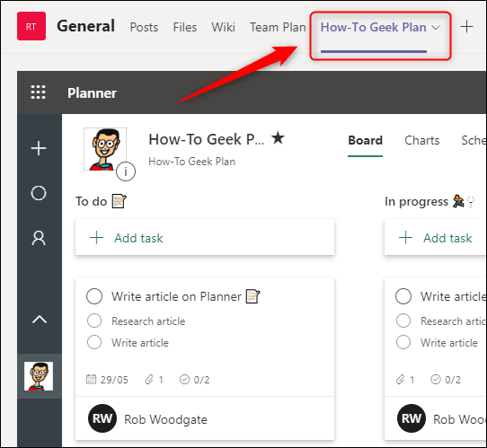Click the 29/05 due date calendar icon

(91, 379)
